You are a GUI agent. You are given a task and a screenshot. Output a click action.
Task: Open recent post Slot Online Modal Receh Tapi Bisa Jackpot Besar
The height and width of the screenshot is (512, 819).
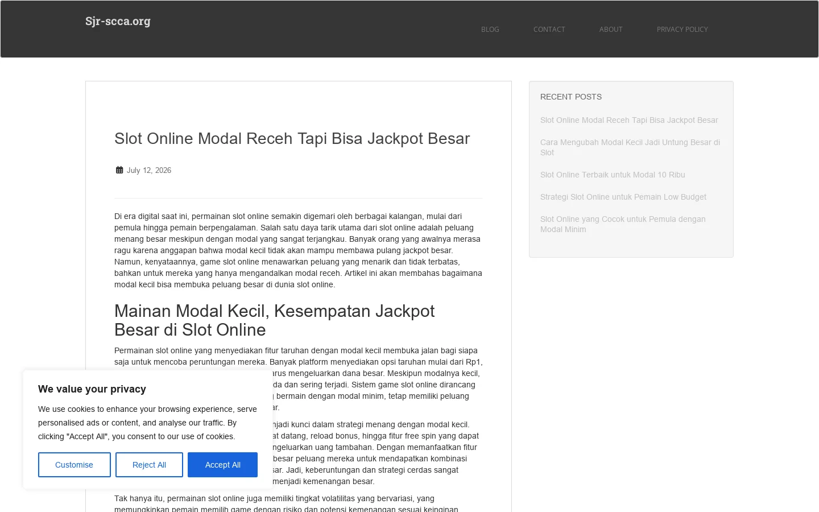click(629, 120)
